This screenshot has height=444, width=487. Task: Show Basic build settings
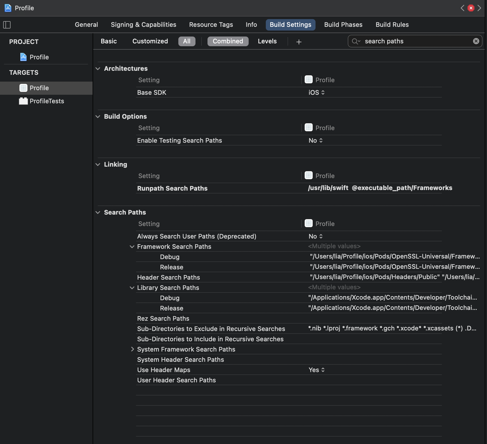tap(109, 41)
